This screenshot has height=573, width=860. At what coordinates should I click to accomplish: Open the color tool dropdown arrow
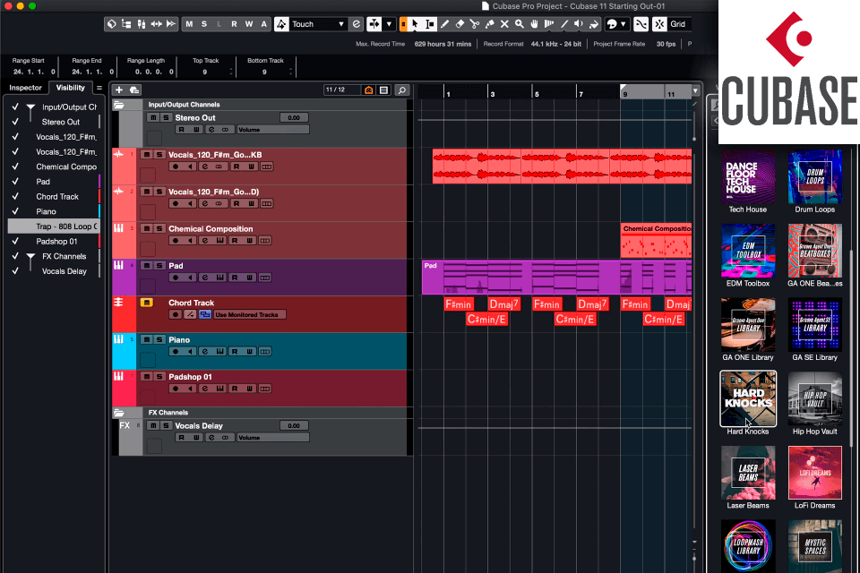(x=623, y=24)
